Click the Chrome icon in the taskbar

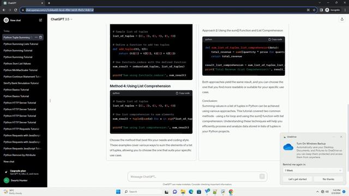point(231,192)
